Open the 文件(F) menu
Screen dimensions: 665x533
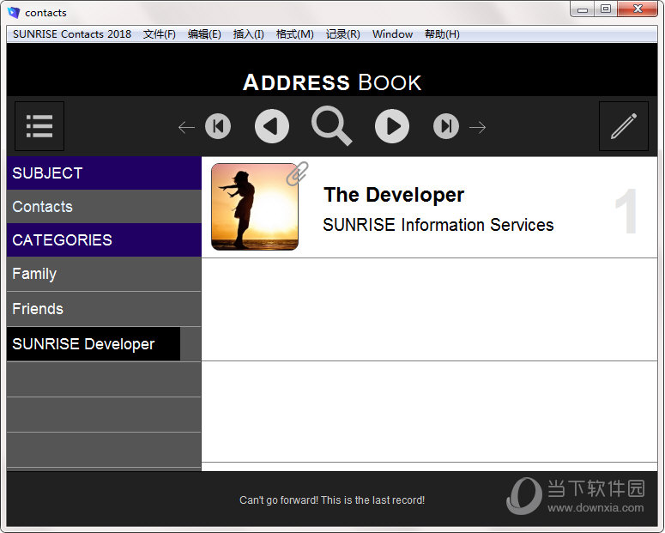click(x=159, y=34)
